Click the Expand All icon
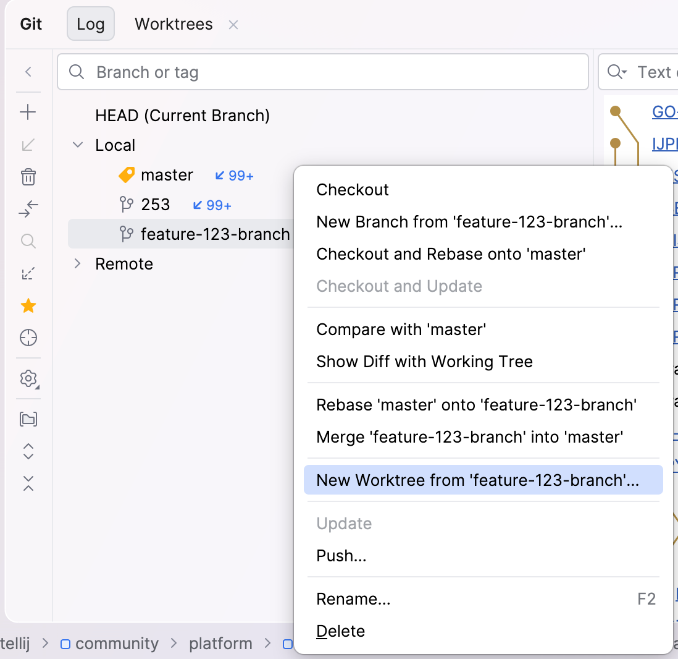The width and height of the screenshot is (678, 659). [28, 451]
